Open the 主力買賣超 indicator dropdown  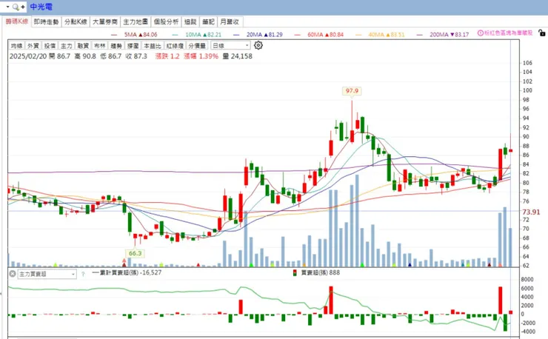tap(47, 275)
